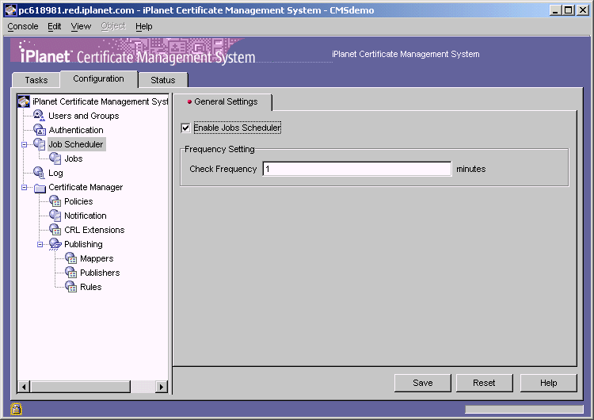Click the Help button at bottom right

(549, 383)
